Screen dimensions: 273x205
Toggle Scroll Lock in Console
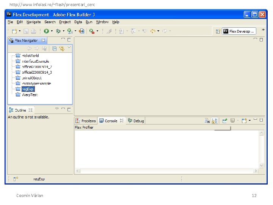[x=215, y=121]
